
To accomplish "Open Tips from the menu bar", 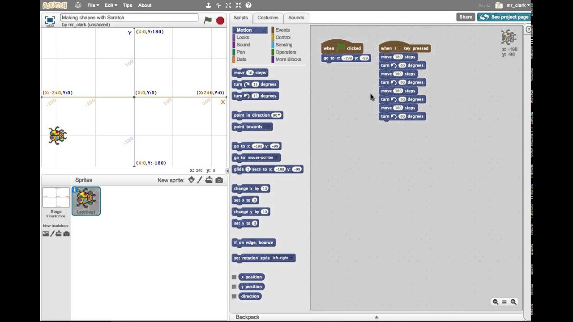I will 128,5.
